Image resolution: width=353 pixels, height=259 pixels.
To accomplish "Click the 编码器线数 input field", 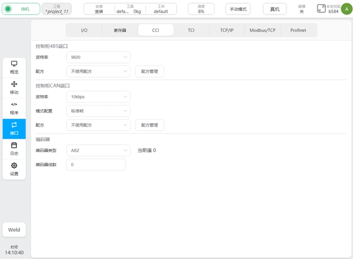I will pyautogui.click(x=96, y=165).
